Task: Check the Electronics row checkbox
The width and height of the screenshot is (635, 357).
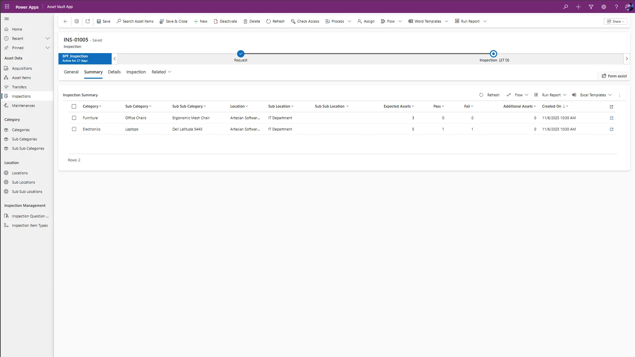Action: (74, 129)
